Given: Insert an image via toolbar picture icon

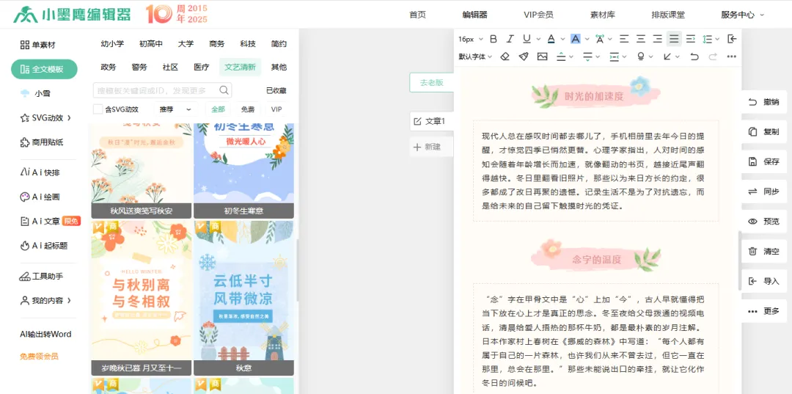Looking at the screenshot, I should (x=542, y=56).
